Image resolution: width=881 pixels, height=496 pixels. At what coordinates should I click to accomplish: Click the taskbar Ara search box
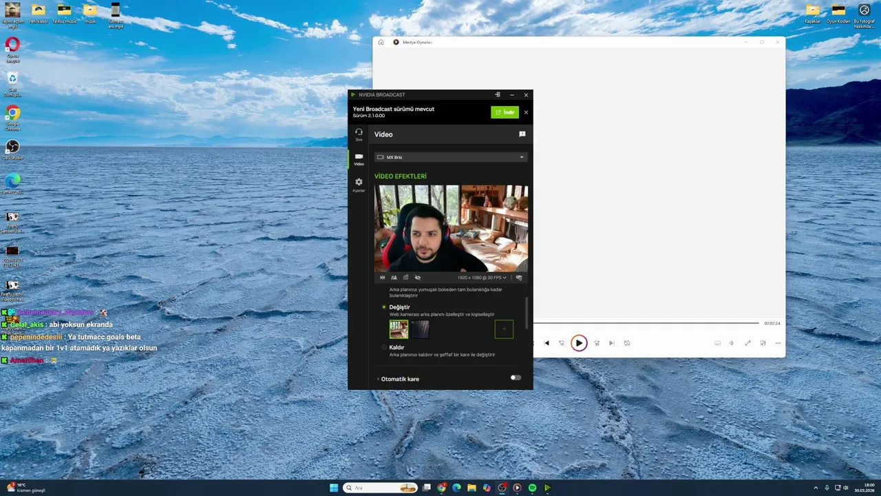(381, 488)
